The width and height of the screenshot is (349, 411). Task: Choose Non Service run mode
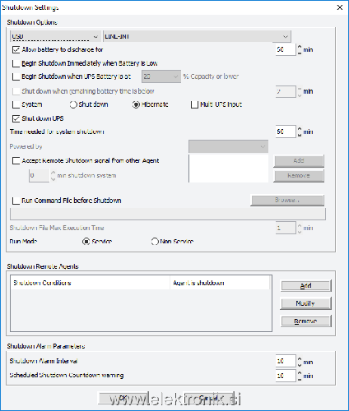click(155, 242)
